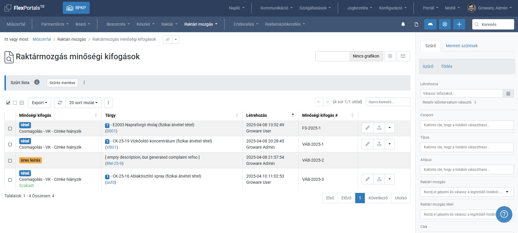Focus the Válassz időszakot date field
Image resolution: width=518 pixels, height=233 pixels.
tap(461, 93)
